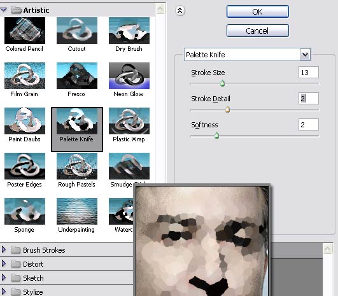Collapse the Artistic folder triangle

(4, 10)
